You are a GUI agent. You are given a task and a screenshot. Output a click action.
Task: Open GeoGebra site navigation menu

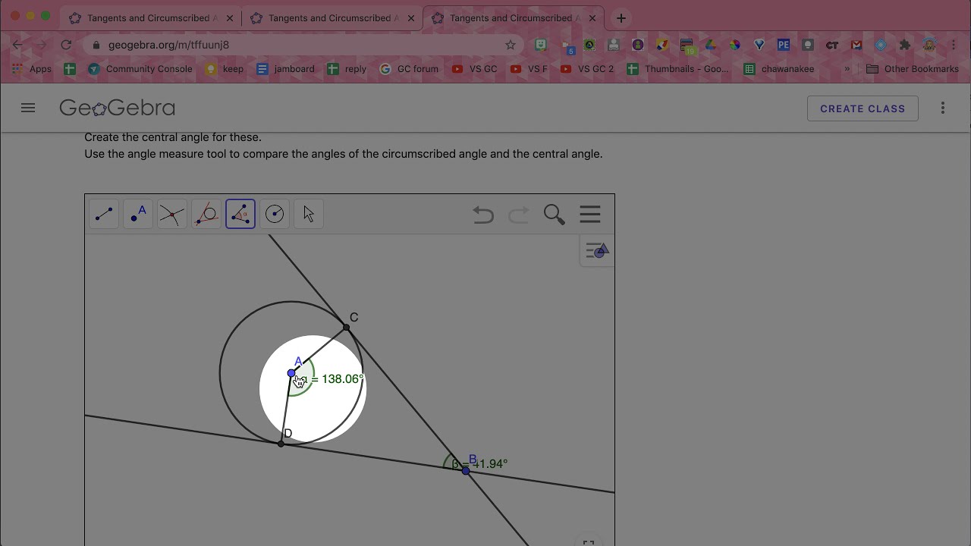[x=28, y=108]
